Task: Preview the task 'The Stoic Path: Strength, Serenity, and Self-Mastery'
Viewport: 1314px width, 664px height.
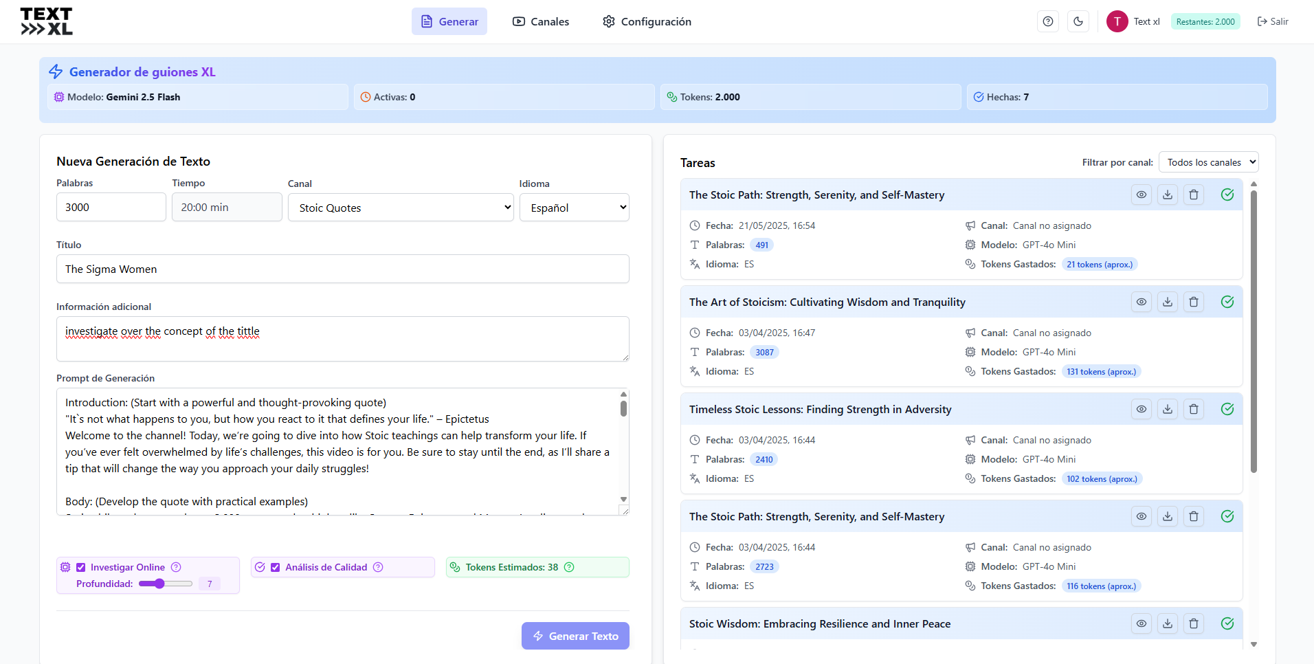Action: tap(1142, 195)
